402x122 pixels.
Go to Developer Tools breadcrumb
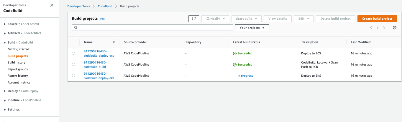coord(78,6)
